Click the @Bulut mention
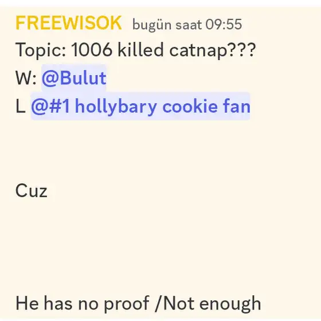The image size is (321, 321). click(74, 78)
